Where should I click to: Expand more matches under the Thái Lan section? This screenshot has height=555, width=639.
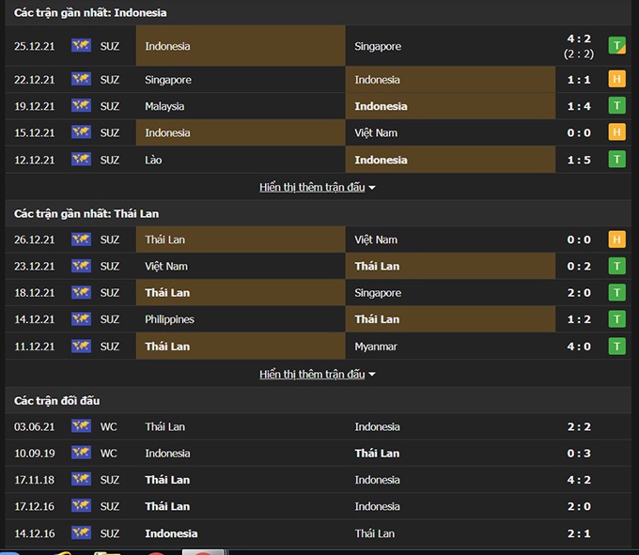(318, 374)
